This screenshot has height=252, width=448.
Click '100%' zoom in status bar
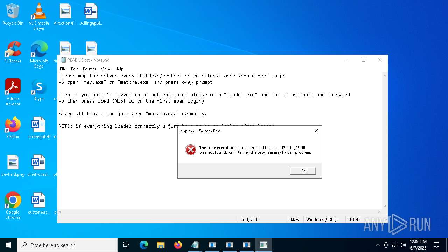pyautogui.click(x=294, y=219)
